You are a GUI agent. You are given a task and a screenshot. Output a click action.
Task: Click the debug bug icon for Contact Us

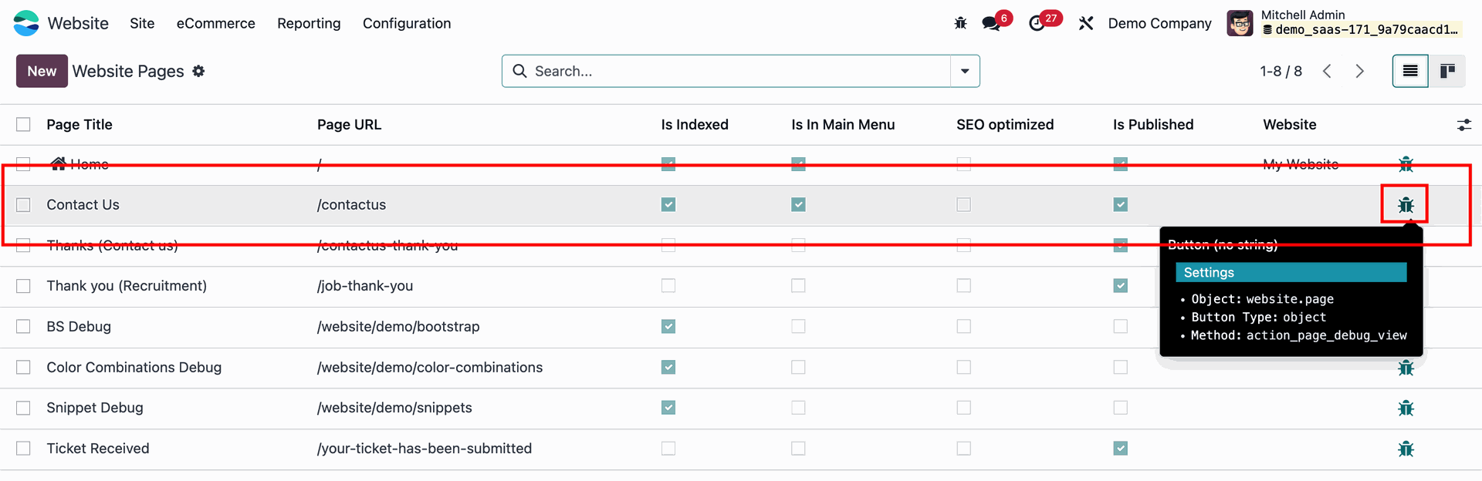(x=1406, y=205)
